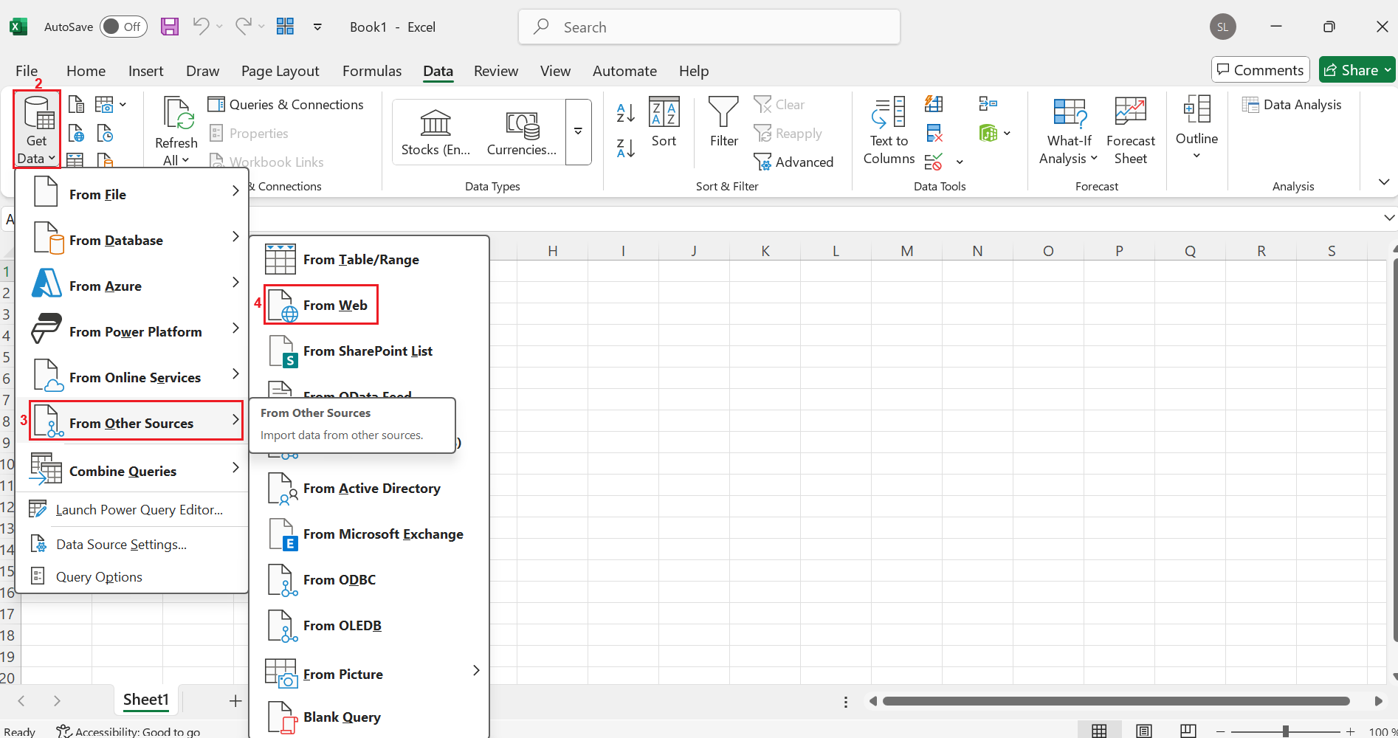1398x738 pixels.
Task: Click into the Search box
Action: [709, 27]
